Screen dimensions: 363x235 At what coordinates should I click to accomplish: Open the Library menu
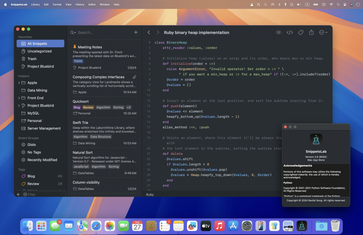click(x=35, y=5)
